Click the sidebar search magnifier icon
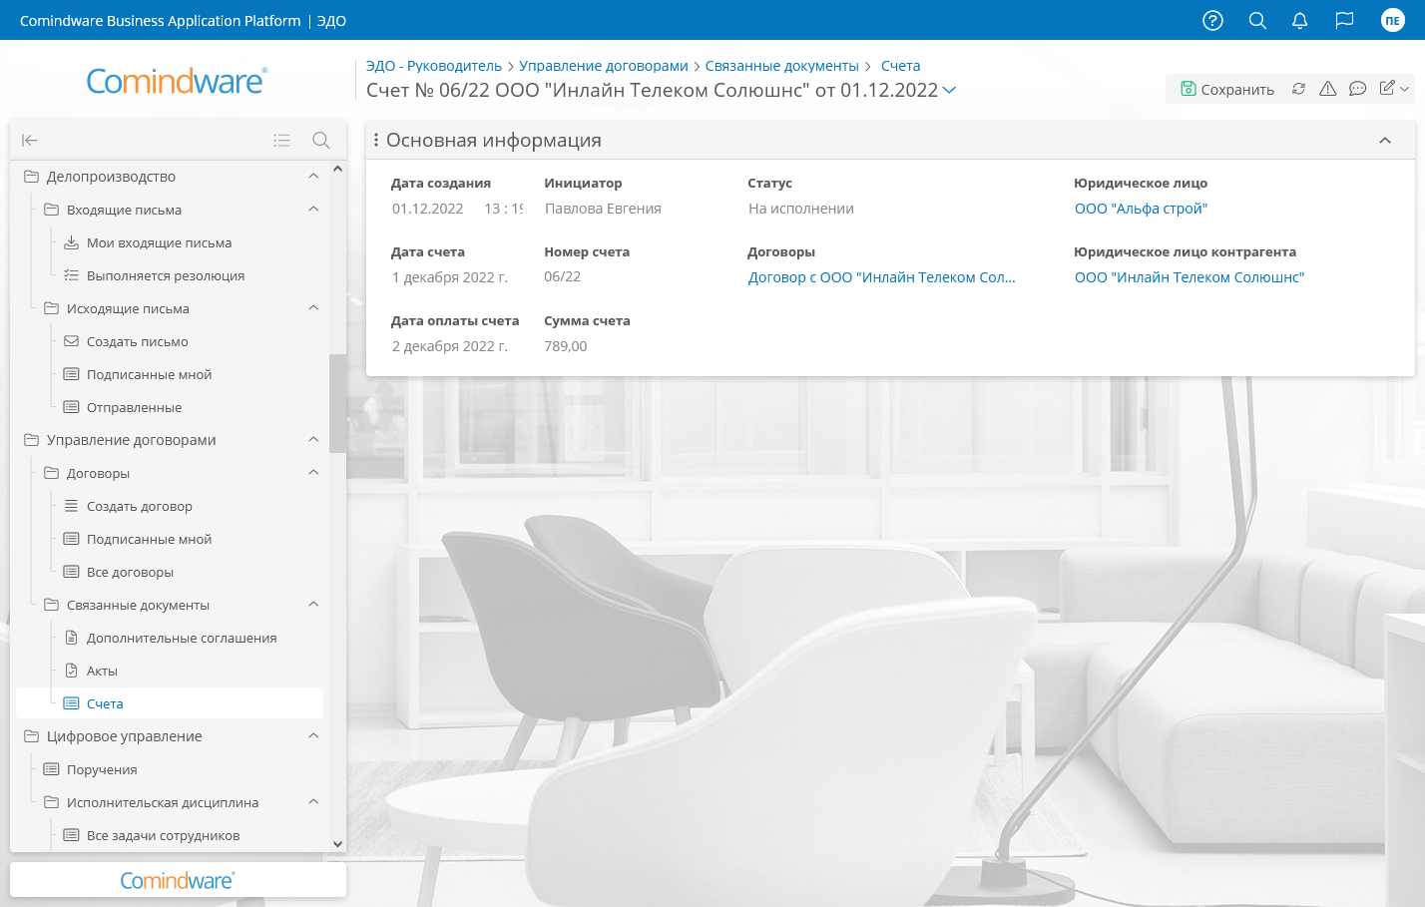Viewport: 1425px width, 907px height. [320, 140]
